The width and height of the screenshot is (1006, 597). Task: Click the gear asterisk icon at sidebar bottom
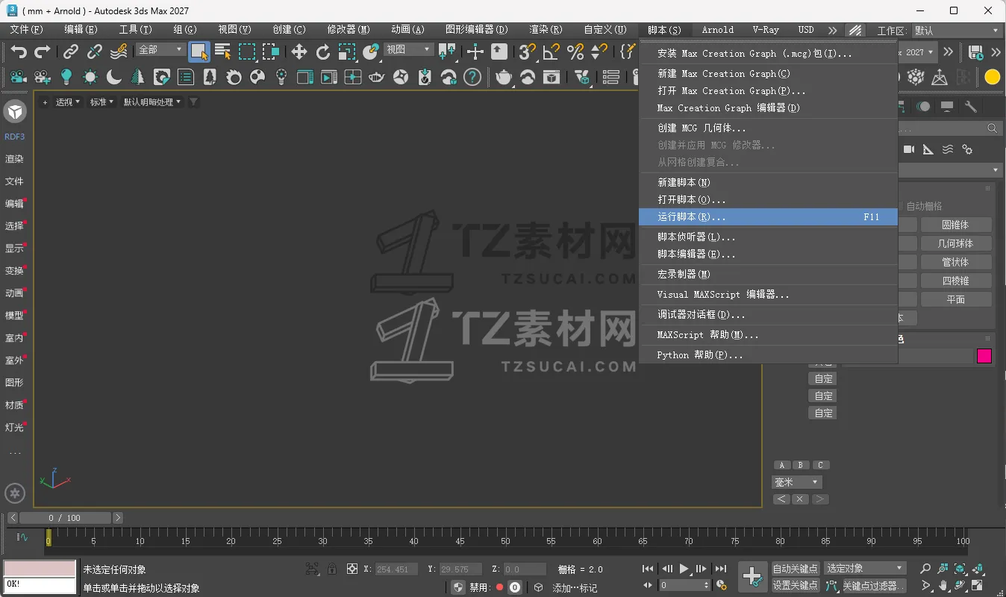click(x=15, y=493)
